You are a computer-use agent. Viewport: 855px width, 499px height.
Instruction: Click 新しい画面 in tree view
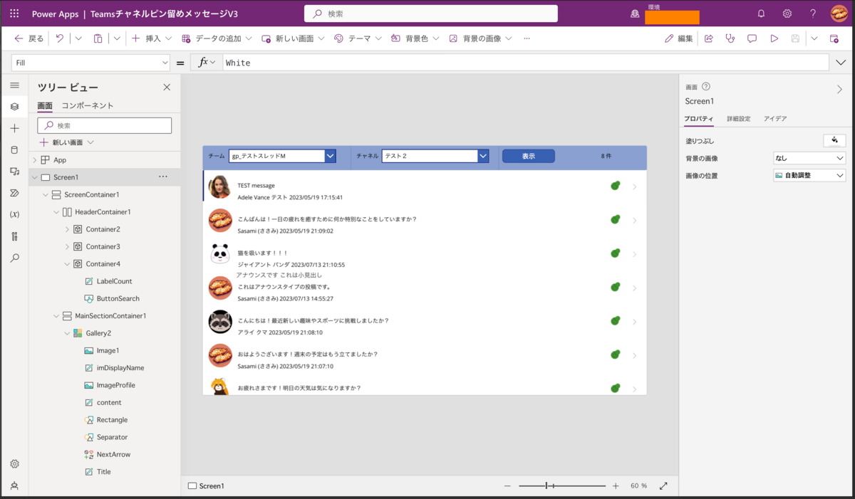click(x=67, y=142)
